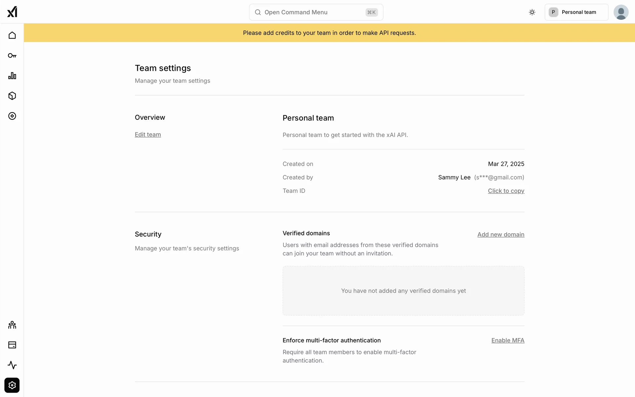Viewport: 635px width, 397px height.
Task: Click the empty verified domains box
Action: [403, 291]
